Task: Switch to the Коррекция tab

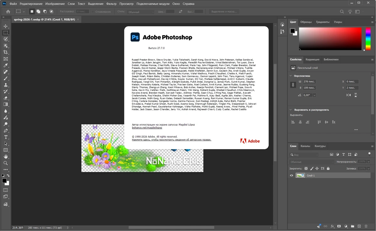Action: point(312,59)
